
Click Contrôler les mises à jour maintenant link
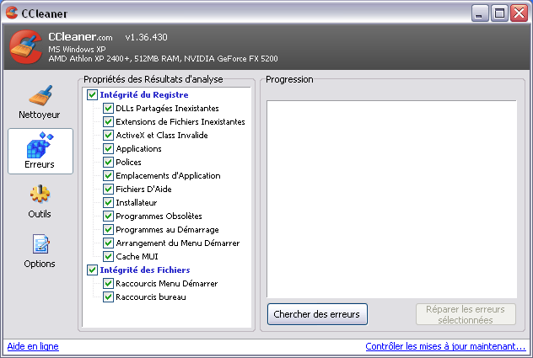(x=445, y=346)
